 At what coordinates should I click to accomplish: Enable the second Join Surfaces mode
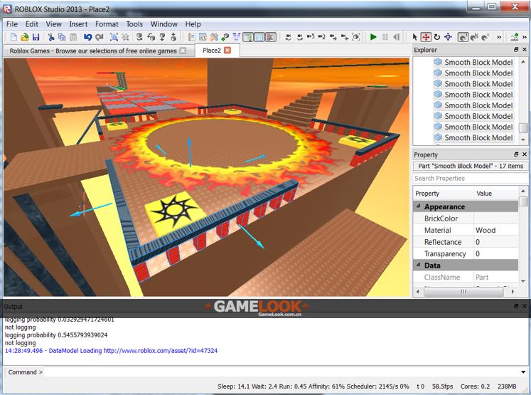[474, 37]
